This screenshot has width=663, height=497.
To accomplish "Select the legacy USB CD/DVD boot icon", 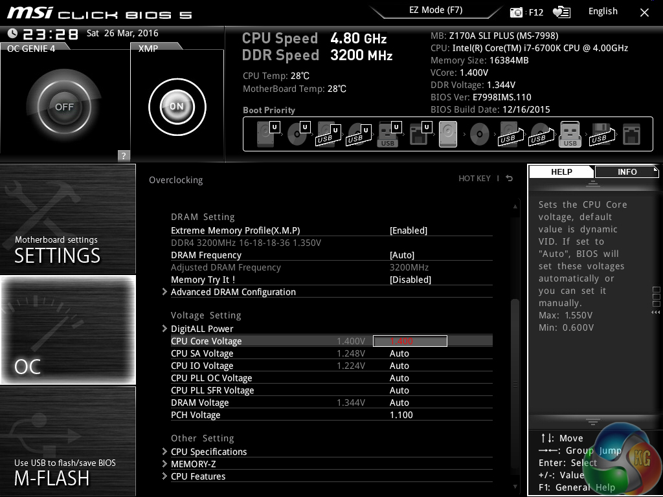I will 541,134.
